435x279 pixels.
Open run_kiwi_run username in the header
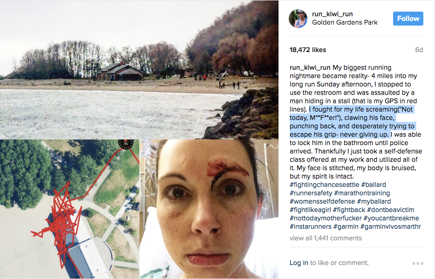point(332,14)
